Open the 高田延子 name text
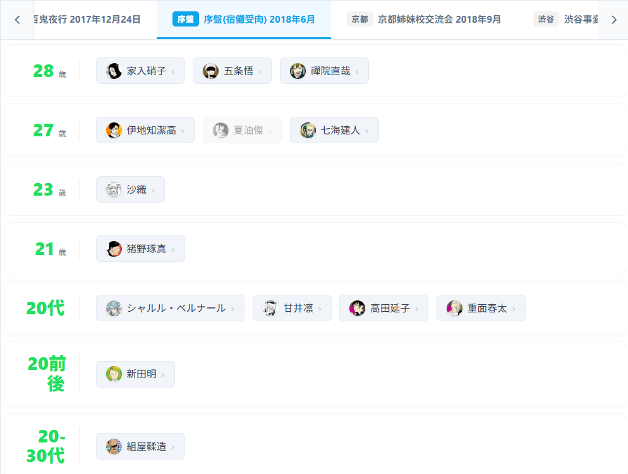This screenshot has width=628, height=474. (x=390, y=308)
